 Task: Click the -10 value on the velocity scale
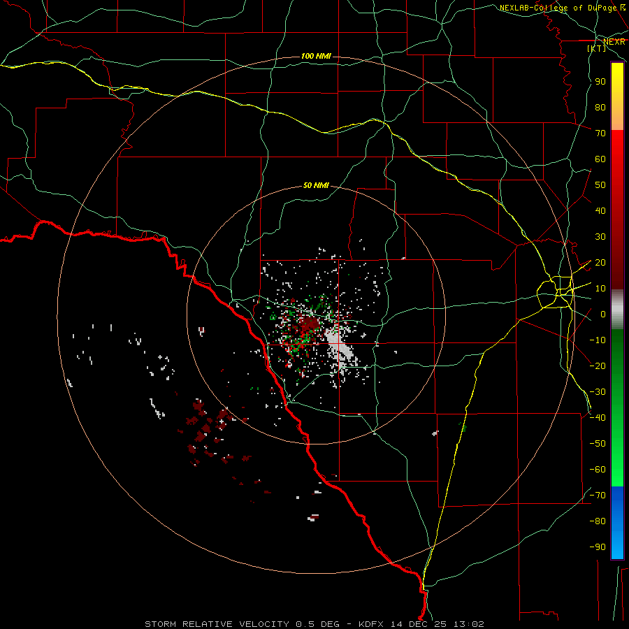tap(598, 340)
